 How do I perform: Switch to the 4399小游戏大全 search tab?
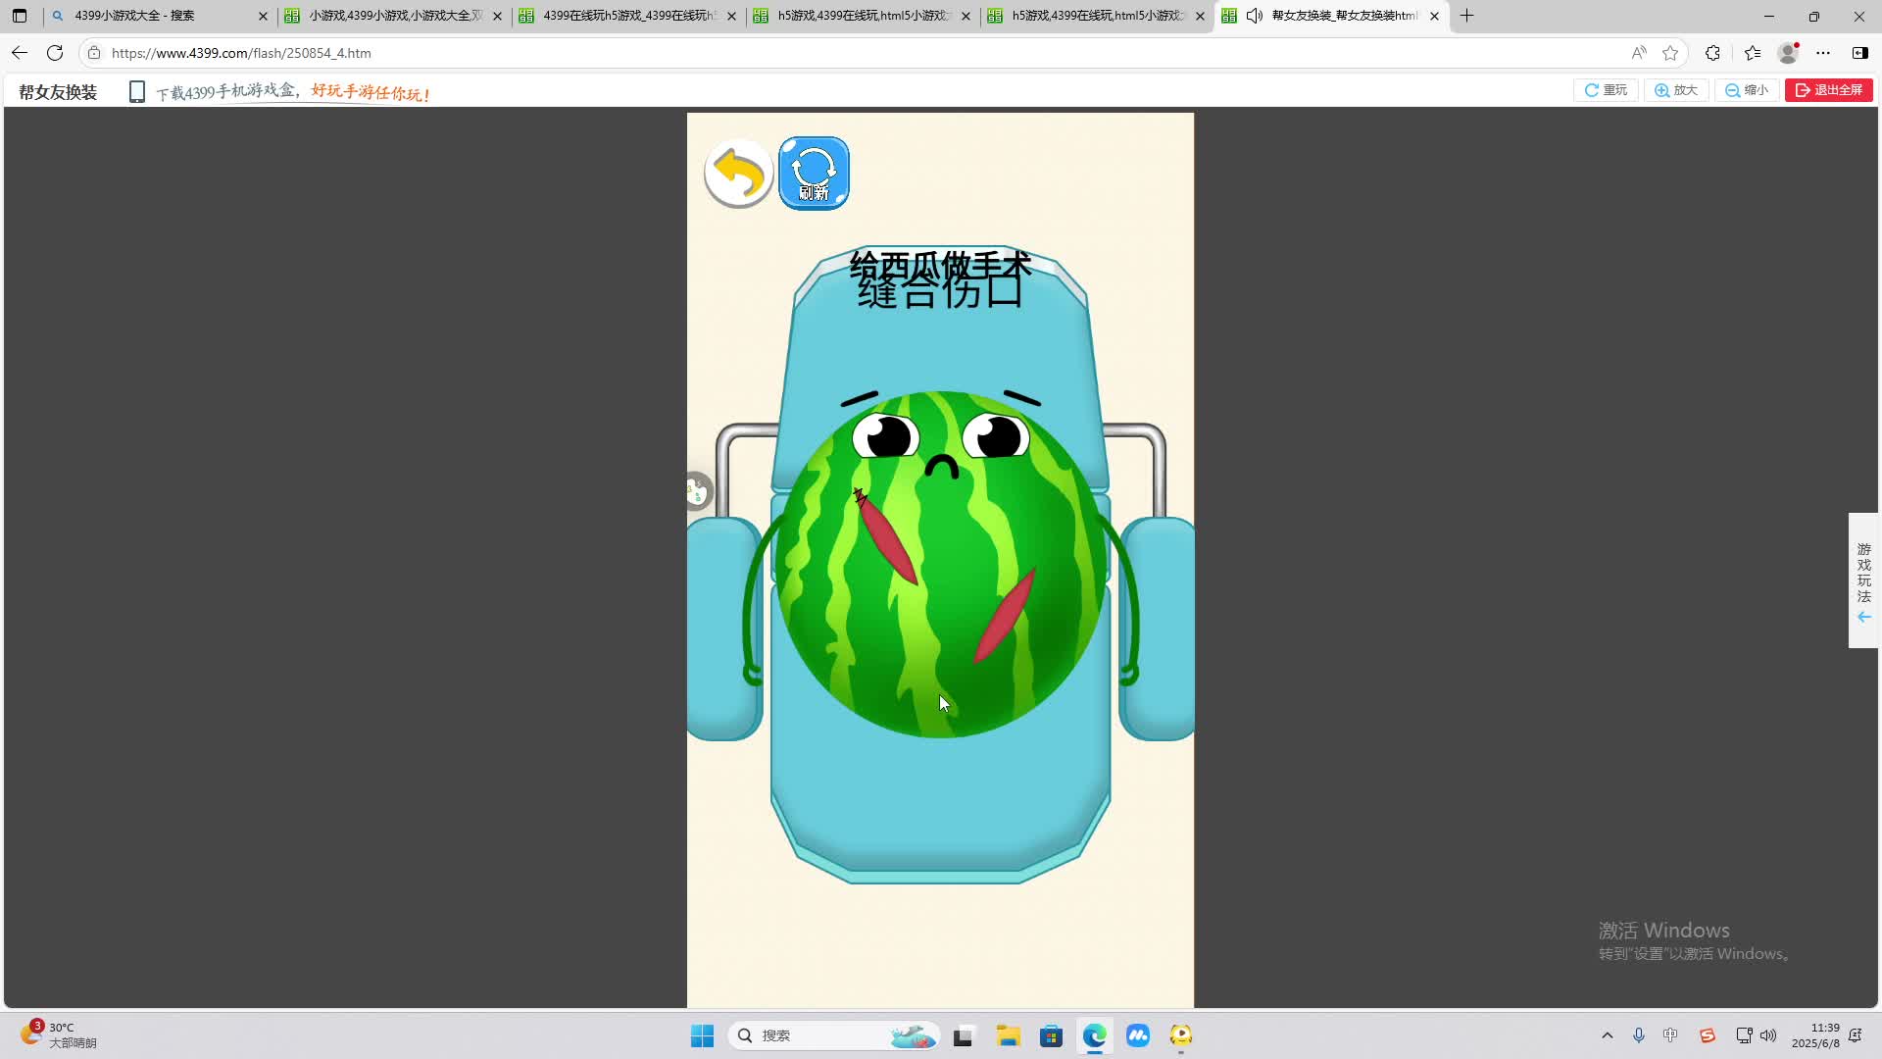coord(147,16)
